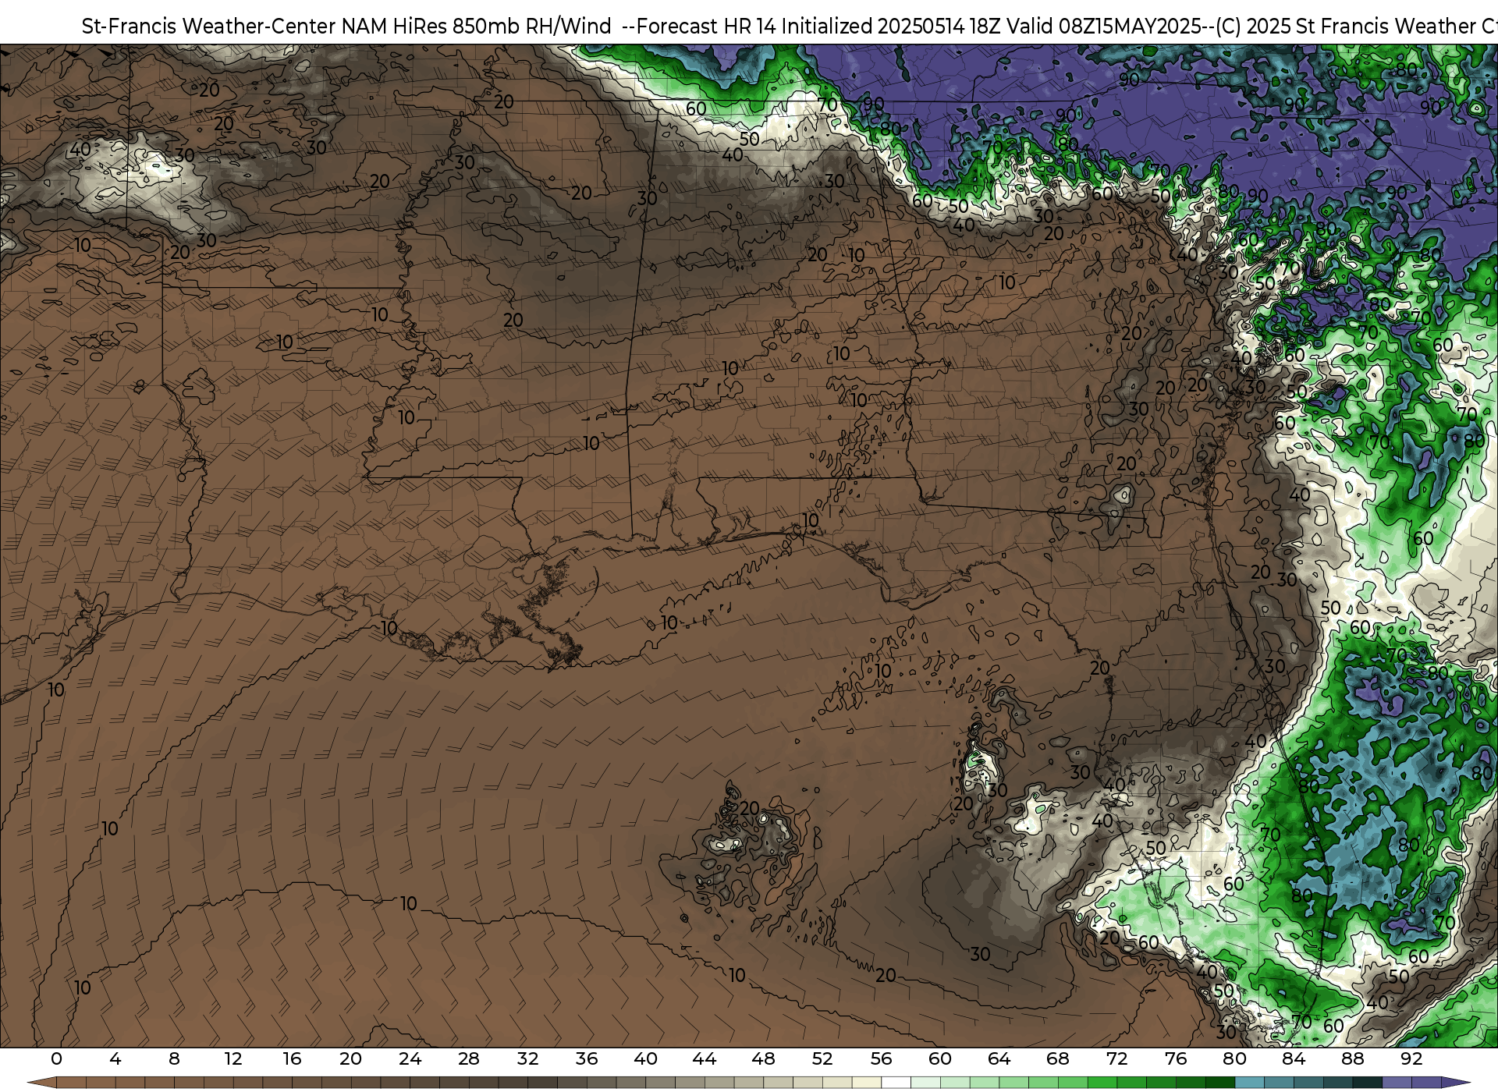This screenshot has width=1498, height=1092.
Task: Click the bright green colorbar swatch left of tick 72
Action: coord(1102,1083)
